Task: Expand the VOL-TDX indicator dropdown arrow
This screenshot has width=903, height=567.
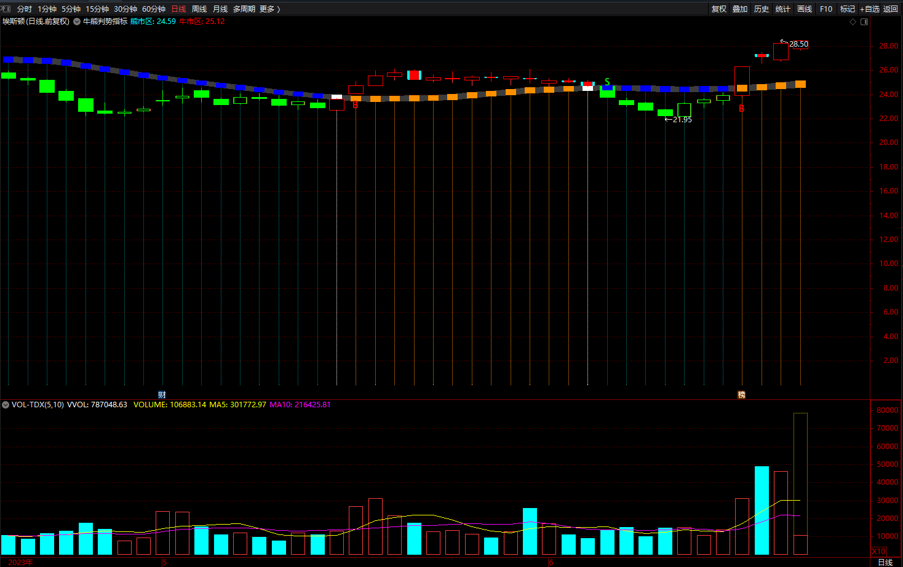Action: click(6, 405)
